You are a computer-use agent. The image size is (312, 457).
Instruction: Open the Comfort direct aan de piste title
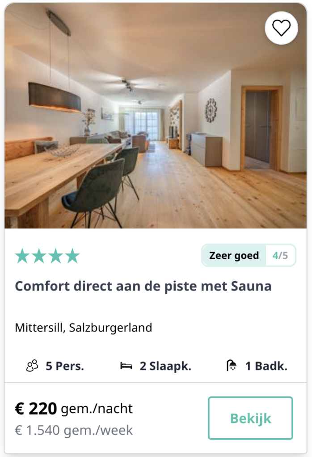tap(143, 286)
